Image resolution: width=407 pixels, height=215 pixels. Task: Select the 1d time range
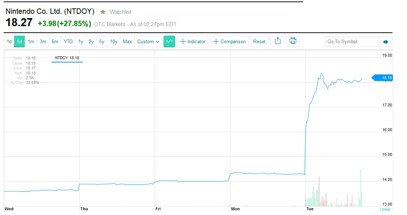coord(9,41)
